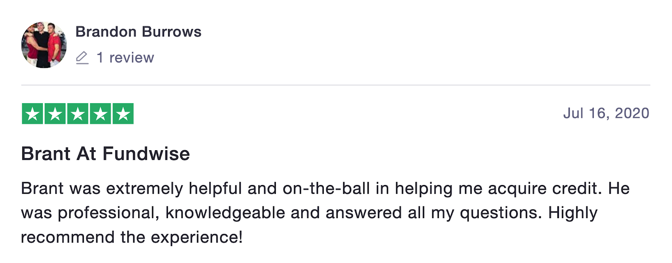Select the third green rating star

78,114
